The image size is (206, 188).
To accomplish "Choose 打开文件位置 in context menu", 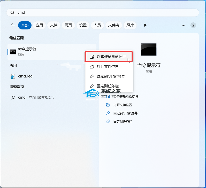I will click(109, 66).
